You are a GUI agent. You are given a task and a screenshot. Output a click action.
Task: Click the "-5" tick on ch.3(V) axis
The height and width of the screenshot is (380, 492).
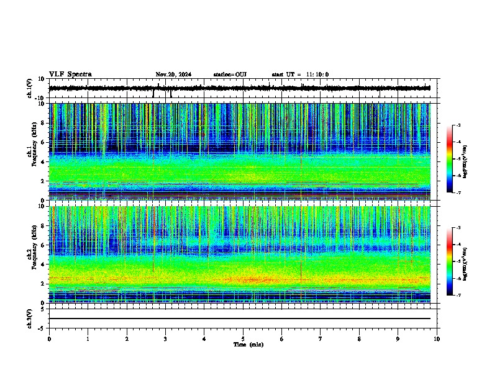coord(42,328)
